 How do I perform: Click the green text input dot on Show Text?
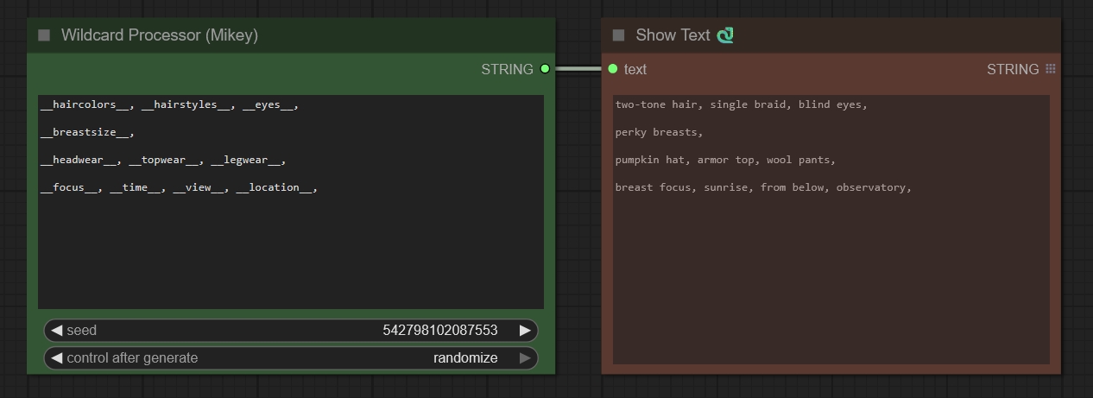pos(612,69)
